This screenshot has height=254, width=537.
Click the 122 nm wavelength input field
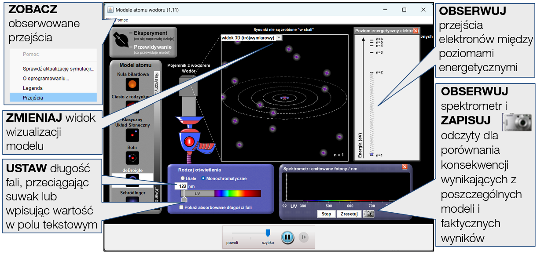180,186
